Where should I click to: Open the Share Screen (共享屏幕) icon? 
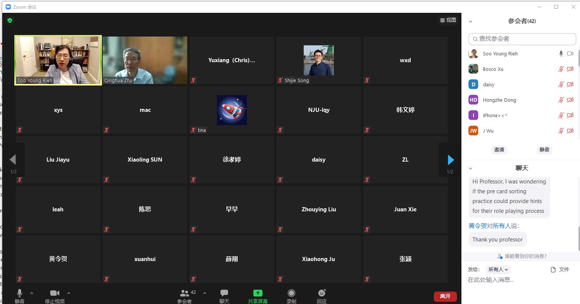pyautogui.click(x=258, y=293)
